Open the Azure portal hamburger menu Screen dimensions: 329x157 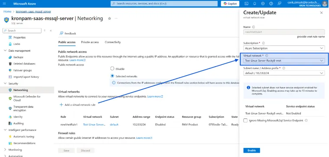5,3
